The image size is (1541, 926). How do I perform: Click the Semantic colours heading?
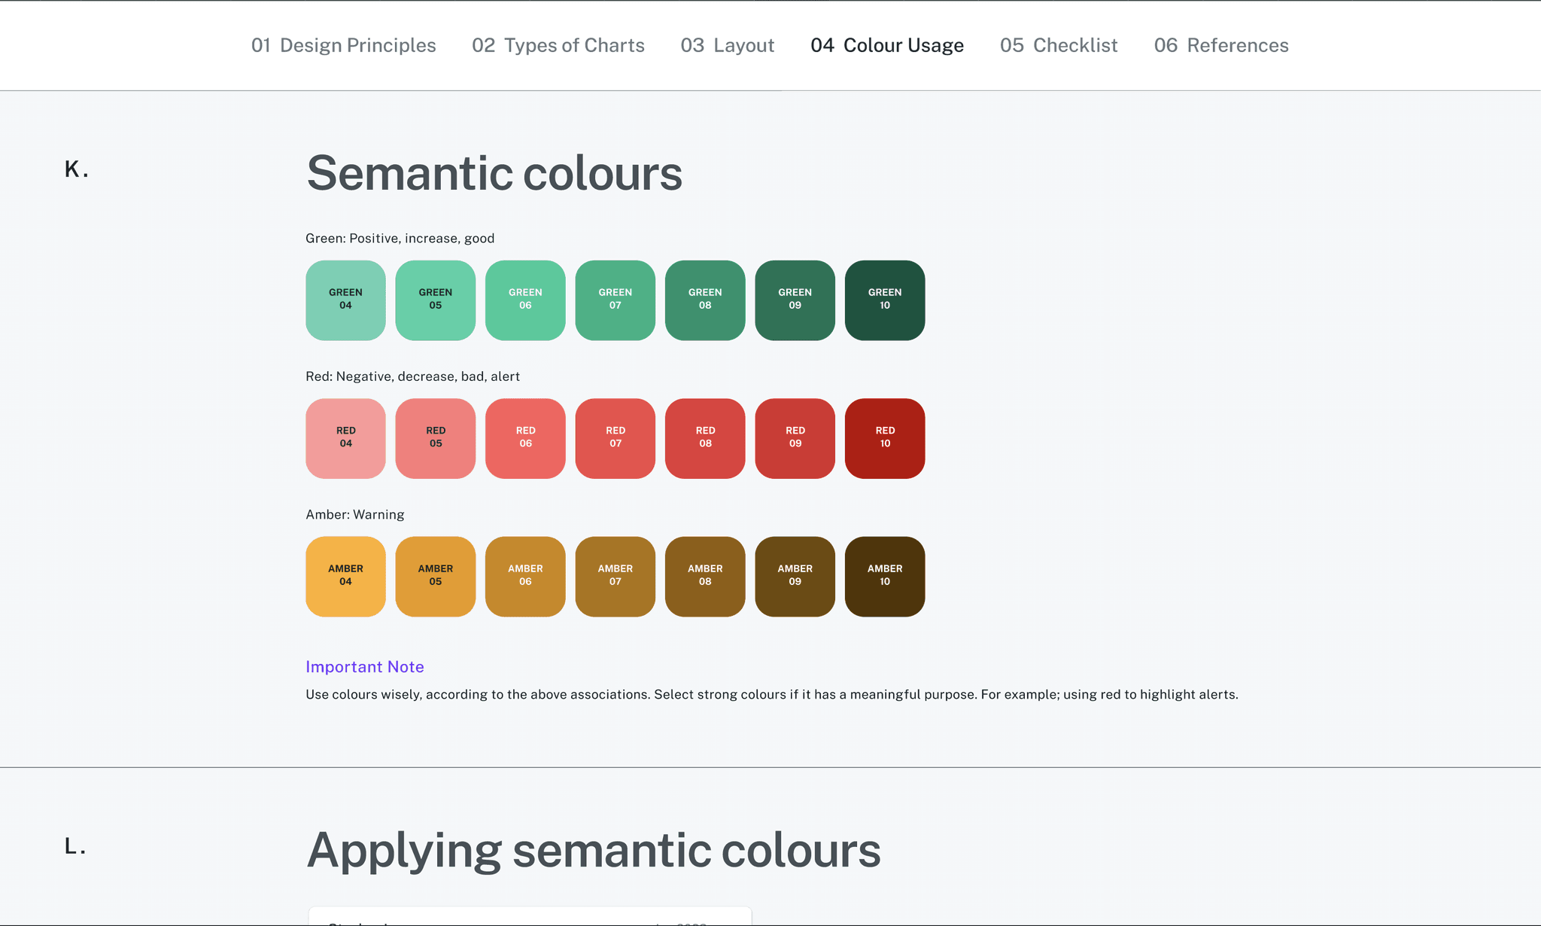coord(494,173)
